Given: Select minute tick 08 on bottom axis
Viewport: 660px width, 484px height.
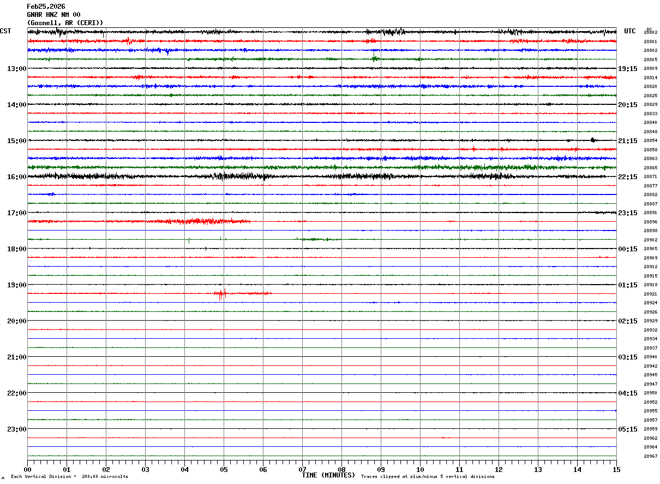Looking at the screenshot, I should (x=341, y=470).
